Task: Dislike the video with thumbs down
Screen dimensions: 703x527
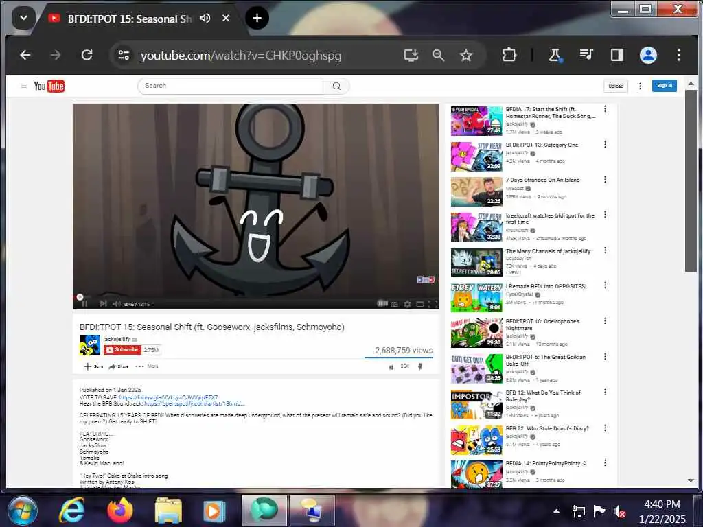Action: (x=420, y=366)
